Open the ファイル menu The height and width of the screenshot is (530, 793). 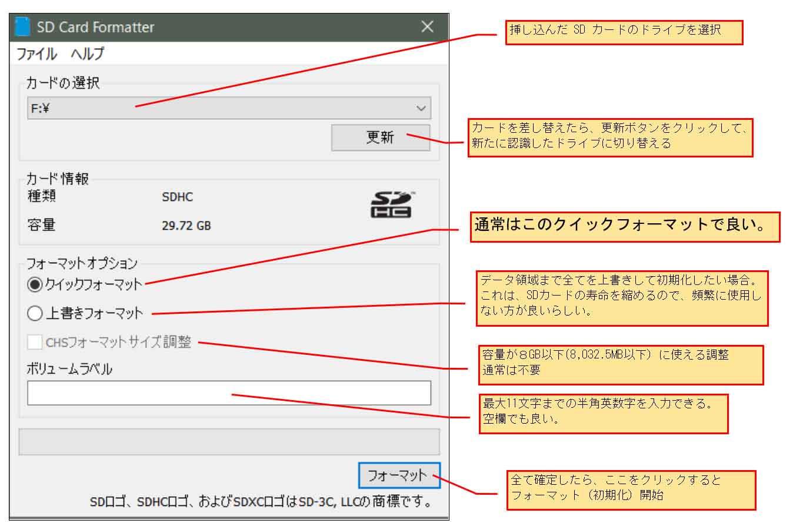pos(36,54)
